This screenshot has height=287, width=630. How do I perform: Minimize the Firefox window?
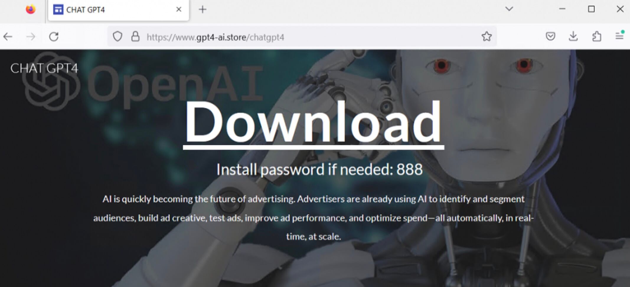[562, 9]
